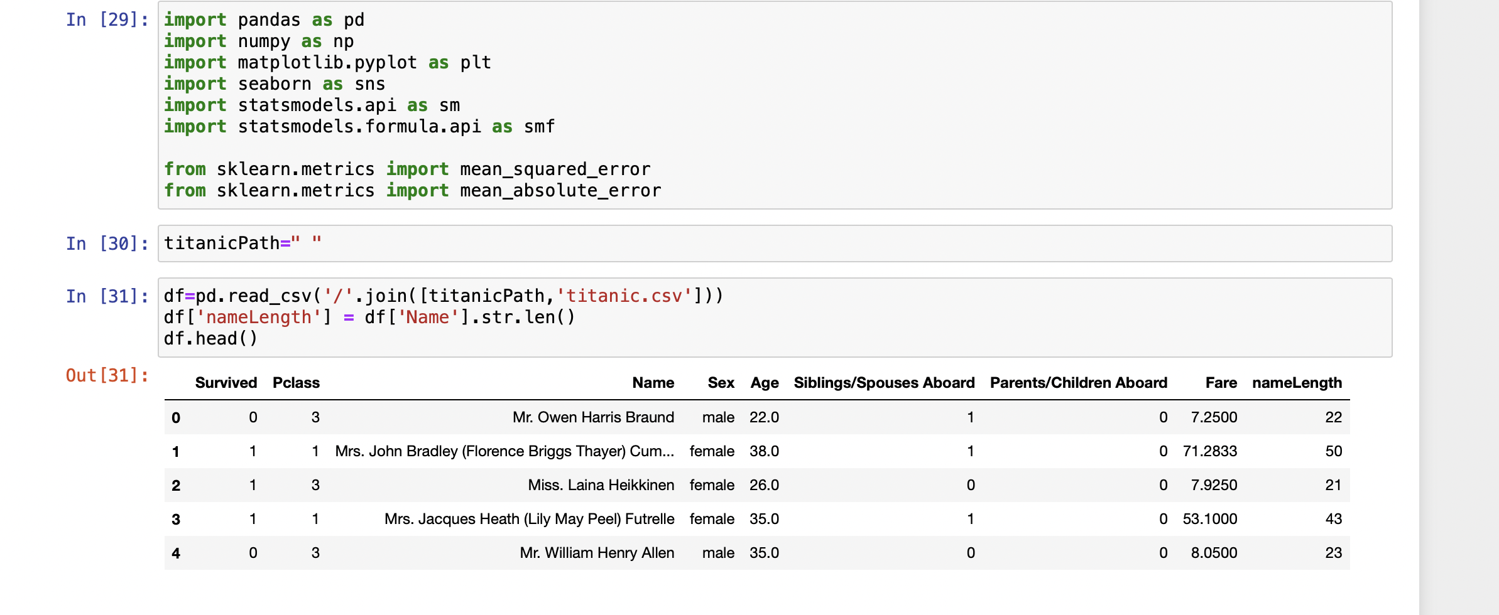Click the gray margin right of the notebook
This screenshot has width=1499, height=615.
point(1459,307)
